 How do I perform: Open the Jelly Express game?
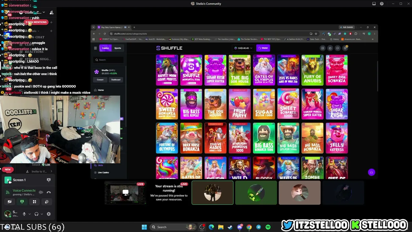tap(337, 138)
